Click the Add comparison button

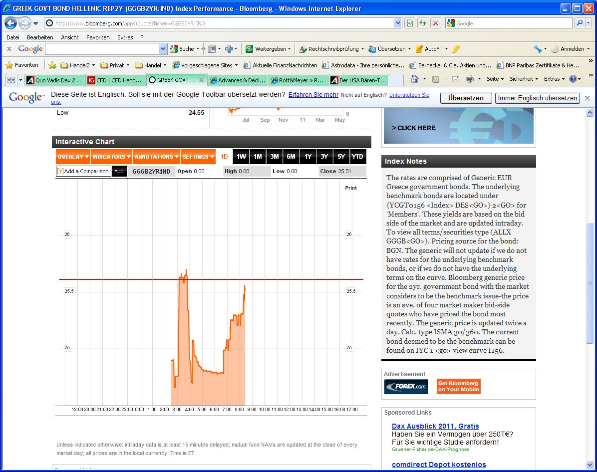tap(119, 171)
